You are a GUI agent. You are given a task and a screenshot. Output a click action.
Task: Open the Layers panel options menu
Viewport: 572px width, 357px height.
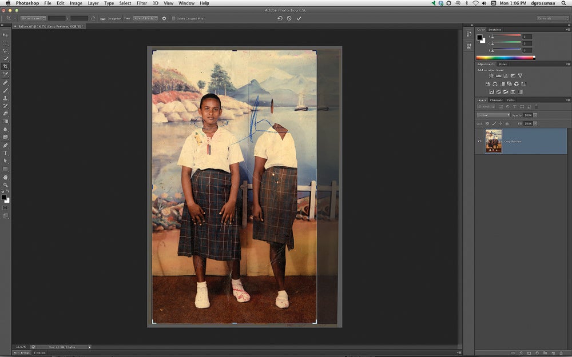click(x=567, y=100)
